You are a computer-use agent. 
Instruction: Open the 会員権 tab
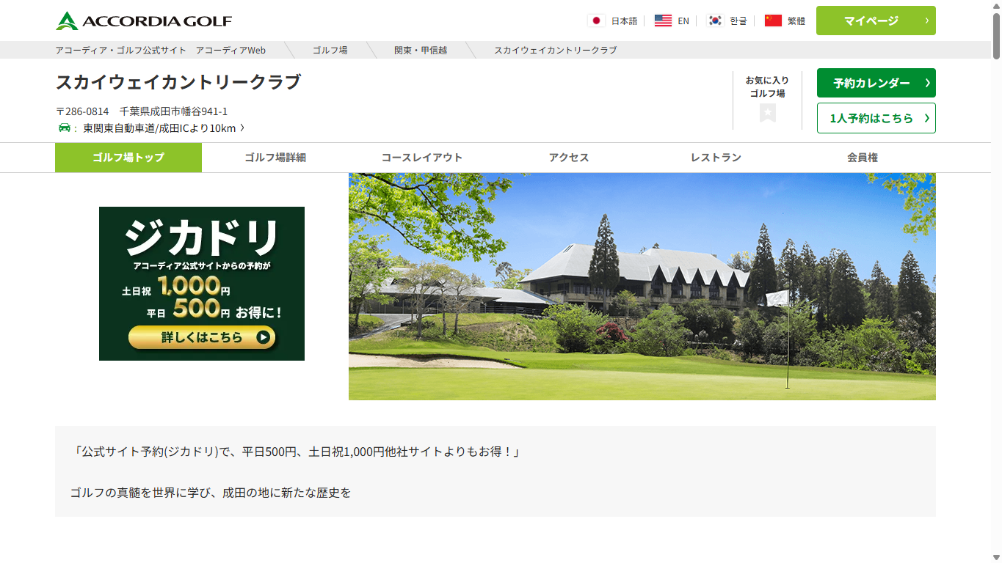863,158
